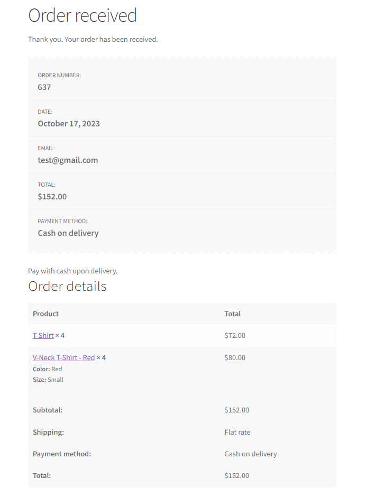
Task: Click the DATE label in the summary
Action: [45, 112]
